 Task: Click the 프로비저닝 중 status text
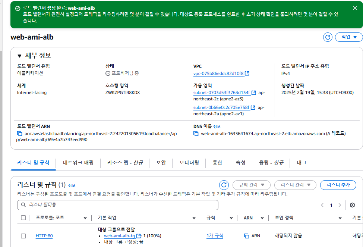tap(125, 73)
